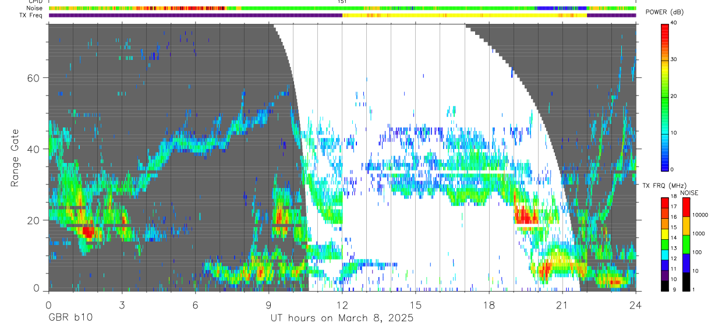Click the 10000 tick on the noise legend
Image resolution: width=715 pixels, height=330 pixels.
tap(700, 215)
